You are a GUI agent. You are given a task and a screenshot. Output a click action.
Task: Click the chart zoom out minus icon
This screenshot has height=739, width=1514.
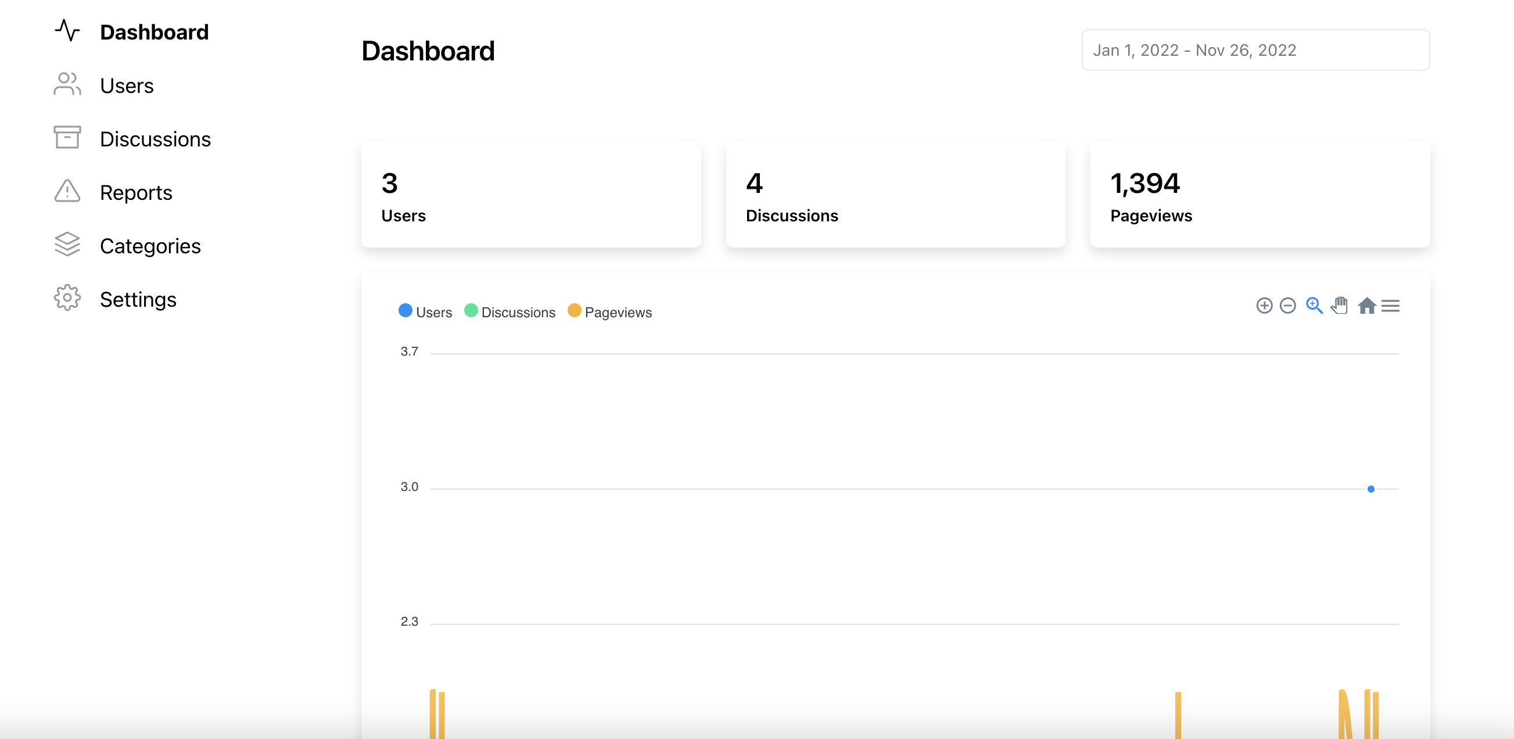tap(1287, 306)
